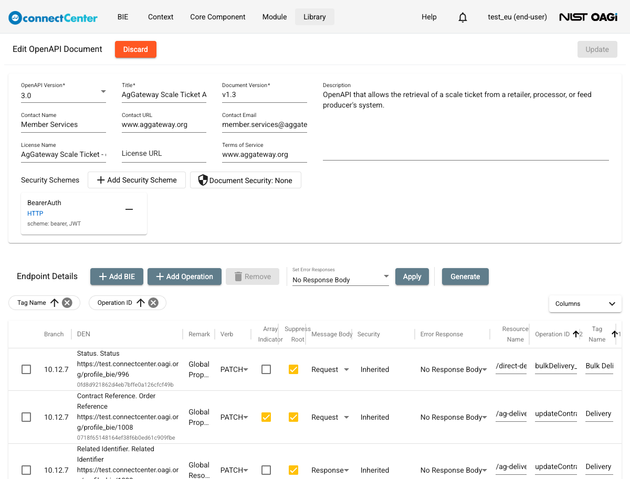The width and height of the screenshot is (630, 479).
Task: Click the Document Security shield icon
Action: [203, 180]
